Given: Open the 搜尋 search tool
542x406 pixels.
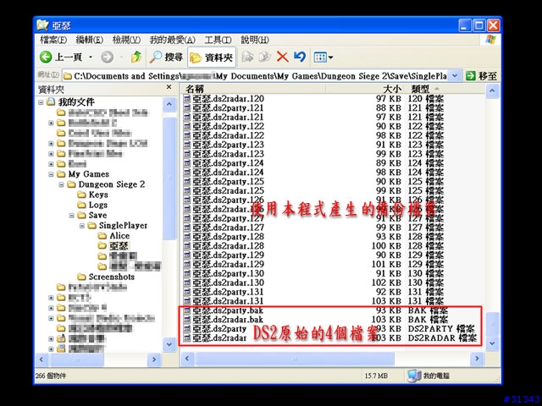Looking at the screenshot, I should [x=166, y=57].
